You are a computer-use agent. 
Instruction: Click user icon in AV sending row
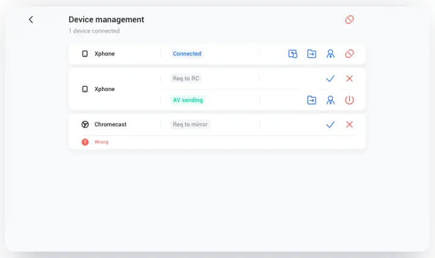[331, 100]
